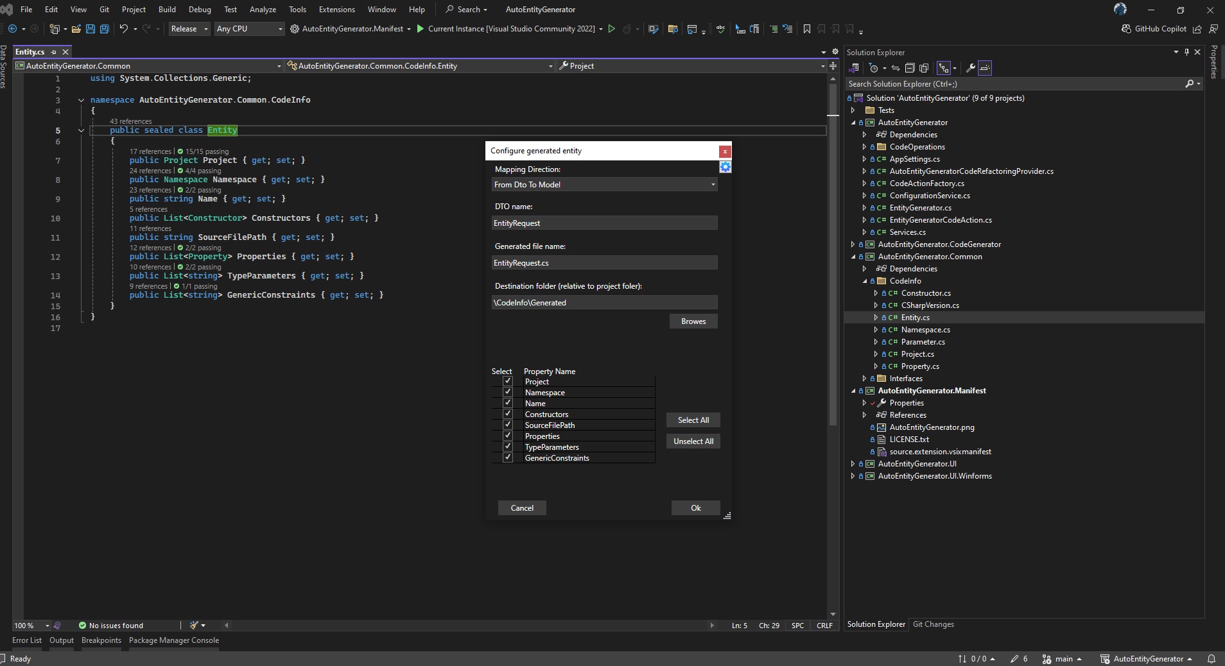
Task: Click the Select All button
Action: 693,420
